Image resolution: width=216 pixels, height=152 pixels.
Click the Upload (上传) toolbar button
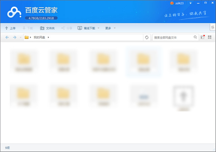[x=10, y=28]
